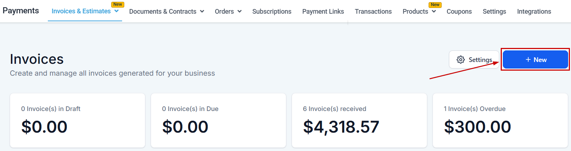Go to the Subscriptions tab
The height and width of the screenshot is (151, 571).
(x=272, y=12)
